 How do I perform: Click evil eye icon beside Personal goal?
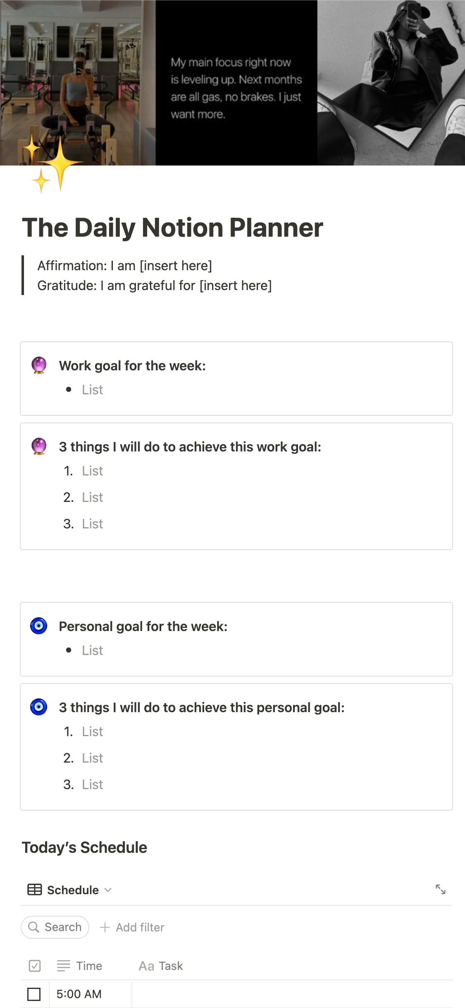[39, 626]
